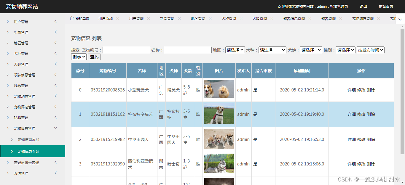Open the 犬种 filter dropdown
The image size is (405, 185).
coord(272,50)
